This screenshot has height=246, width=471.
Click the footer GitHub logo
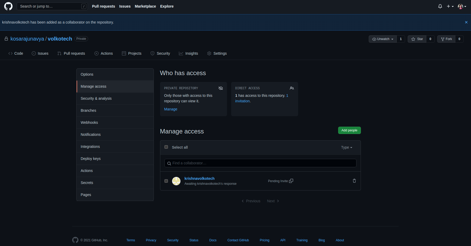click(x=75, y=240)
